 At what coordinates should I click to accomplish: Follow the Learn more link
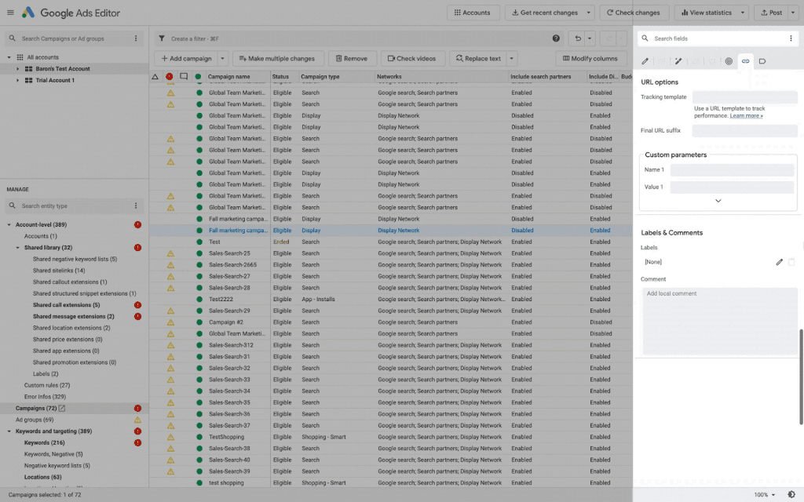746,116
